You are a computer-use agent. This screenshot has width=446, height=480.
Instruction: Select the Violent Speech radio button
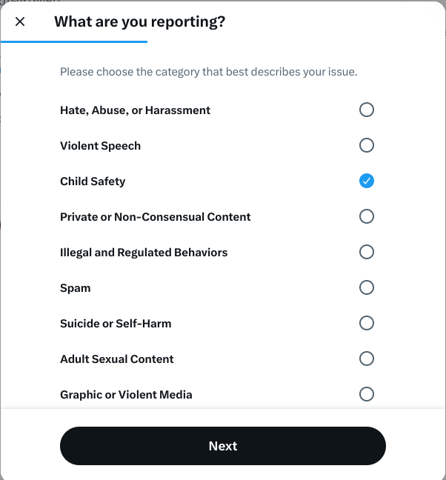pos(366,146)
